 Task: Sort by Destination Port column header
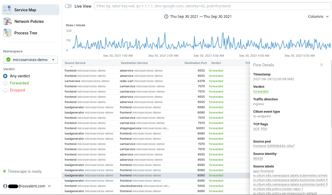click(196, 63)
